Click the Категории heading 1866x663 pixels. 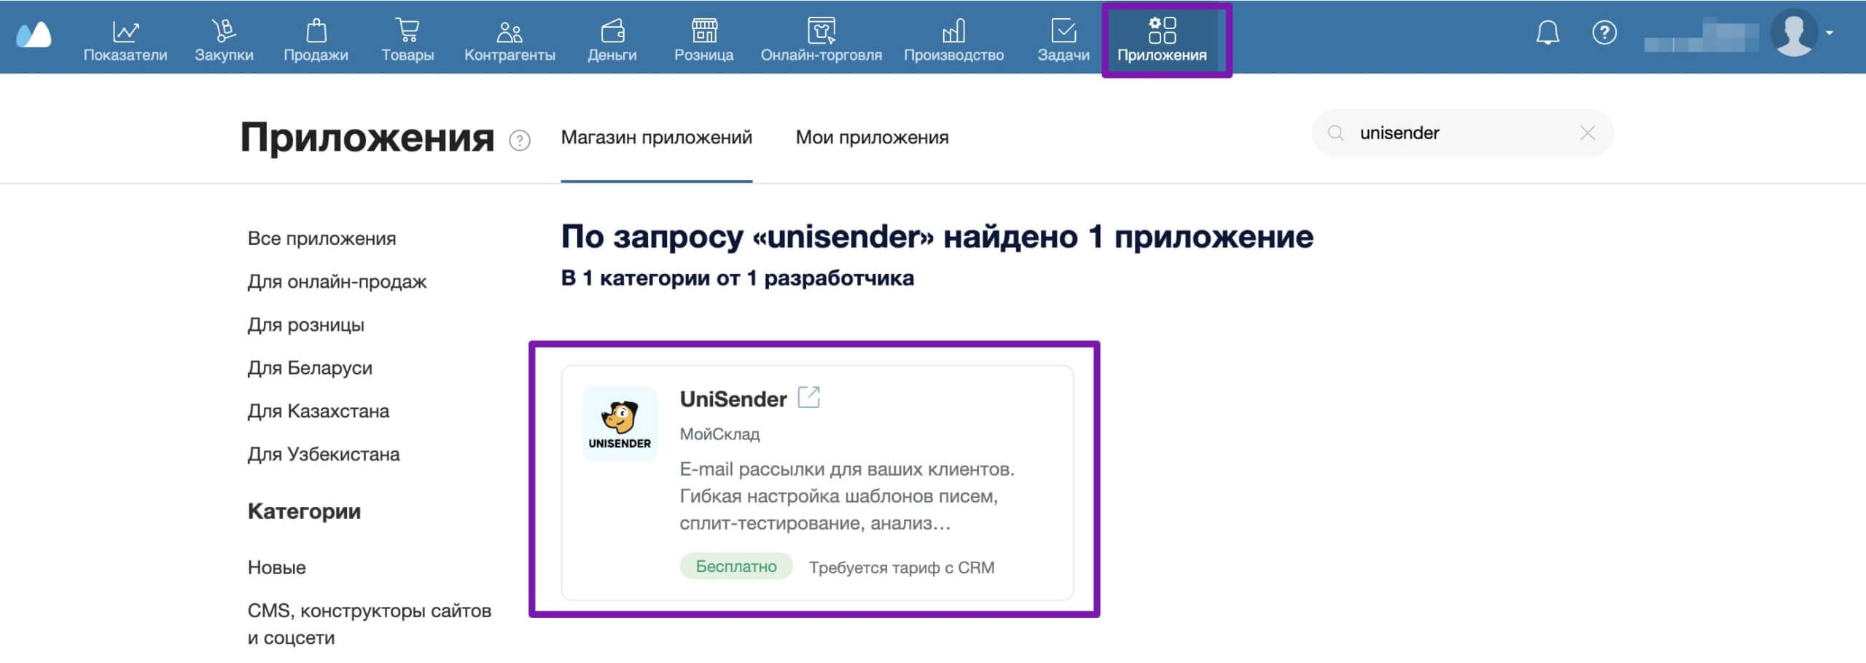pos(304,511)
